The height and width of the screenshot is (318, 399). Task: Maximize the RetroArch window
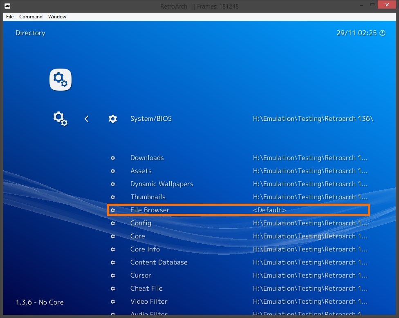click(x=372, y=5)
